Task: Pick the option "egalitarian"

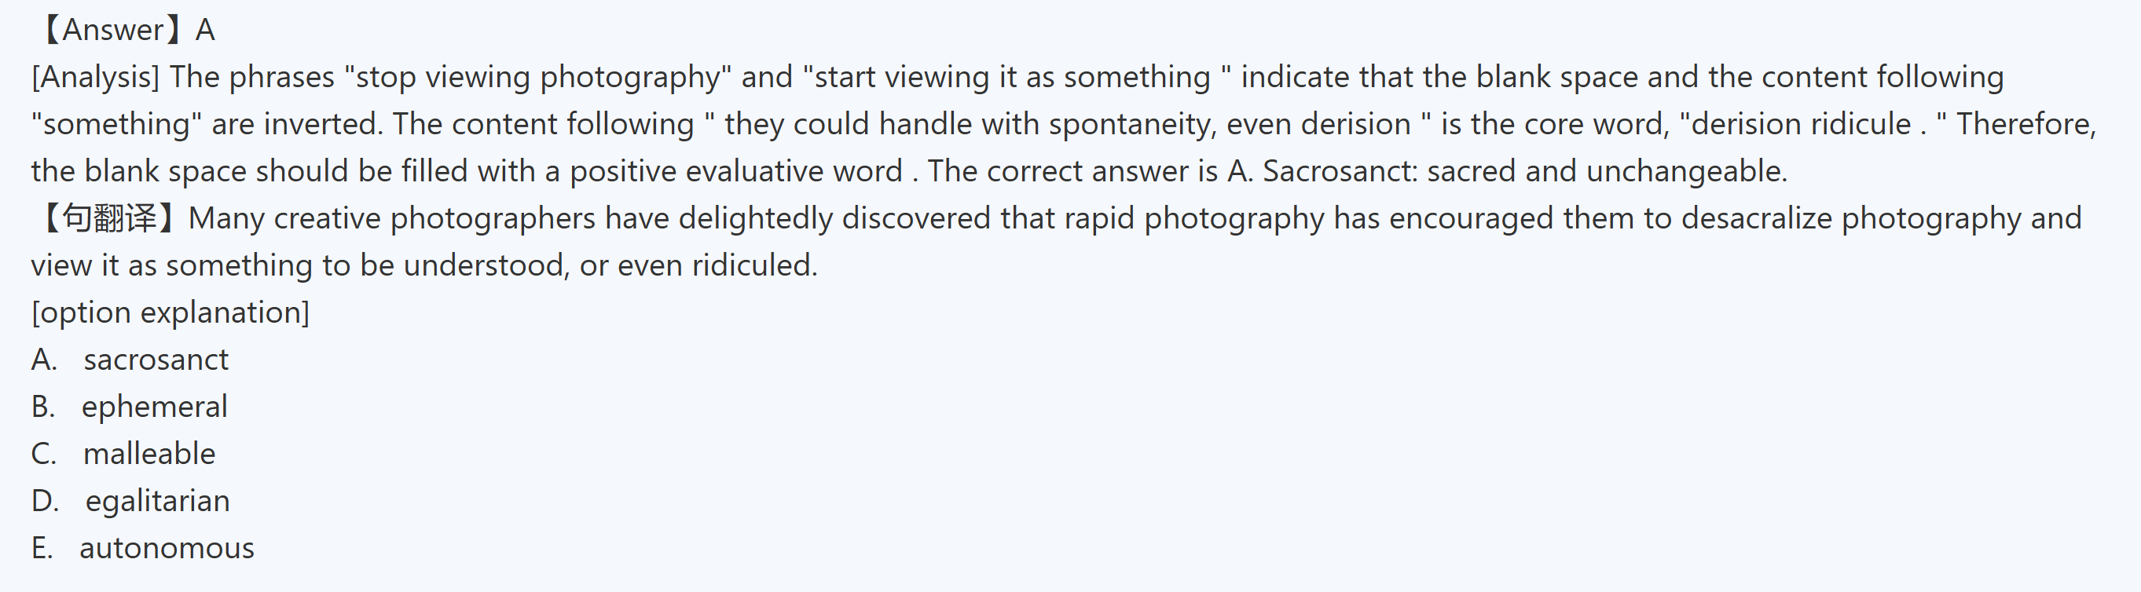Action: [157, 502]
